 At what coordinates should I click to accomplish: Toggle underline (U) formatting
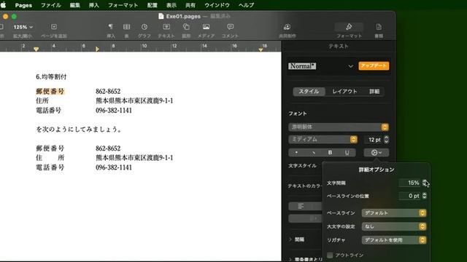click(347, 152)
